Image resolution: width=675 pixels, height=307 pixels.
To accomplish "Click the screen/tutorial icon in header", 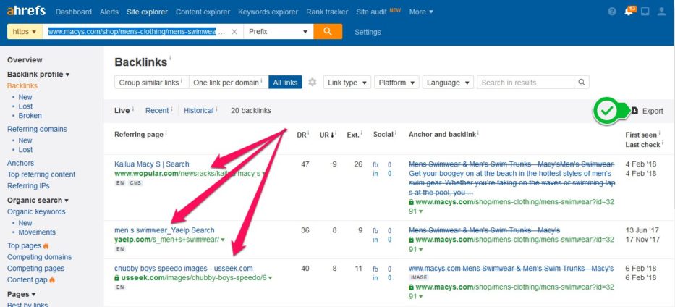I will click(x=645, y=12).
